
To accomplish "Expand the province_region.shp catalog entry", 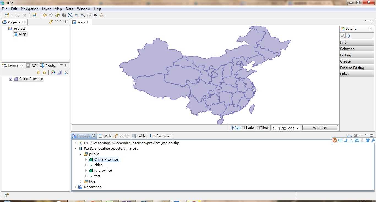I will click(75, 143).
